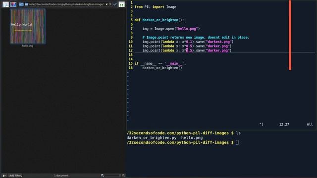The image size is (317, 178).
Task: Click darken_or_brighten.py in the terminal listing
Action: (152, 138)
